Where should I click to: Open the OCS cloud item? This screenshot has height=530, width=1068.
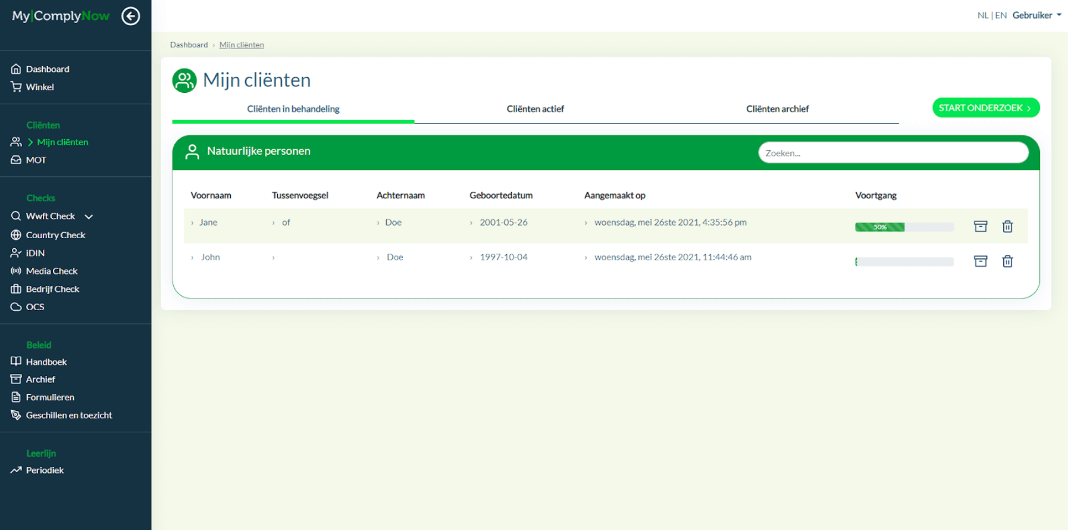(35, 307)
